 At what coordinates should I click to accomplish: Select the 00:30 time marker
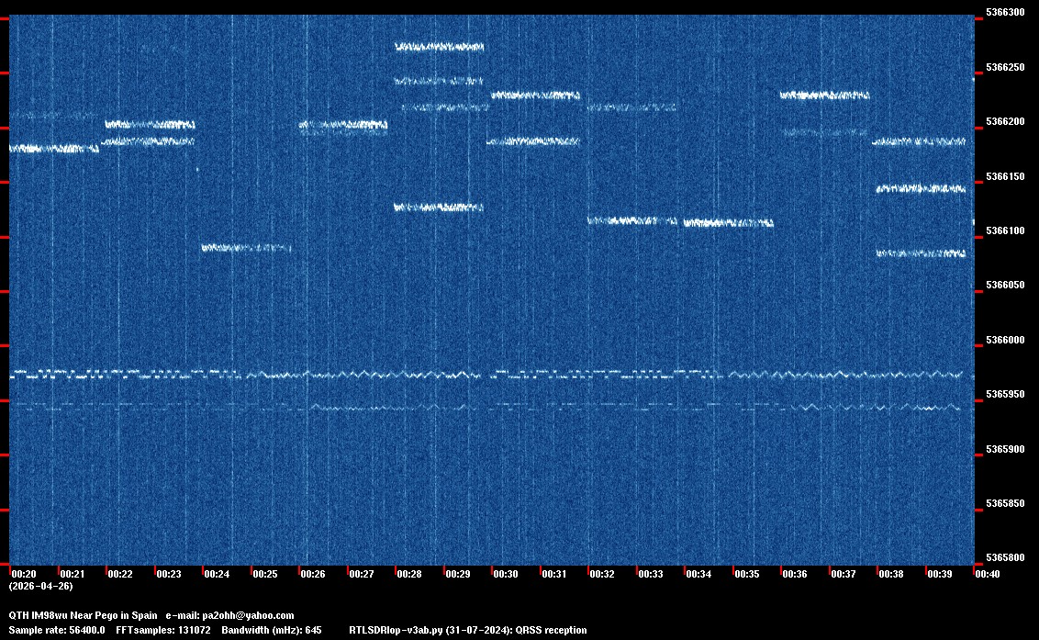click(506, 574)
